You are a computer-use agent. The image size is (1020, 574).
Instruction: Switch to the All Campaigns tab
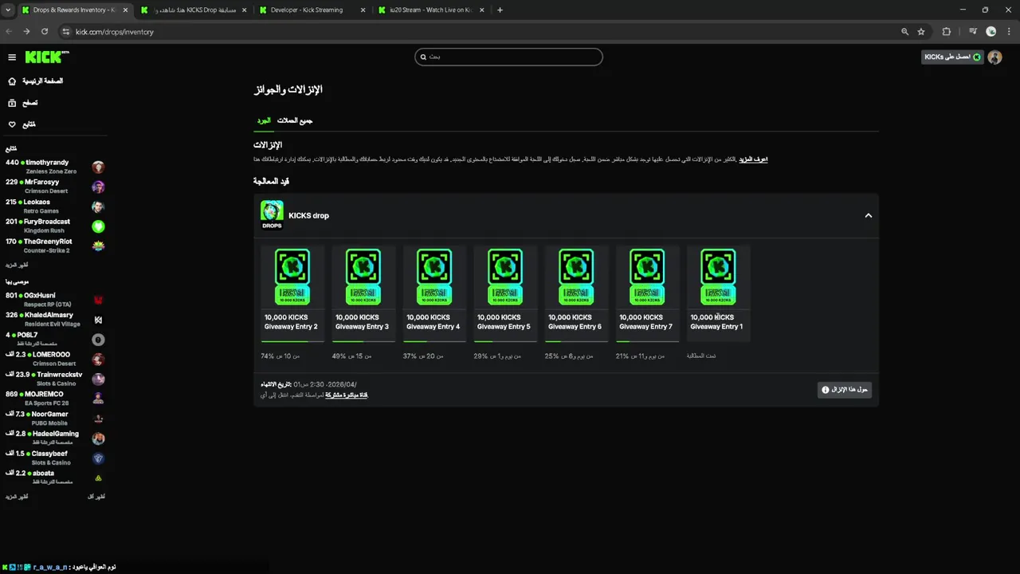[x=295, y=120]
